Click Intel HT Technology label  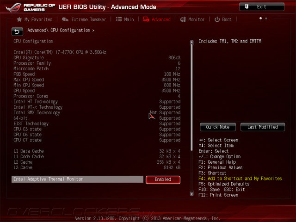pyautogui.click(x=36, y=102)
